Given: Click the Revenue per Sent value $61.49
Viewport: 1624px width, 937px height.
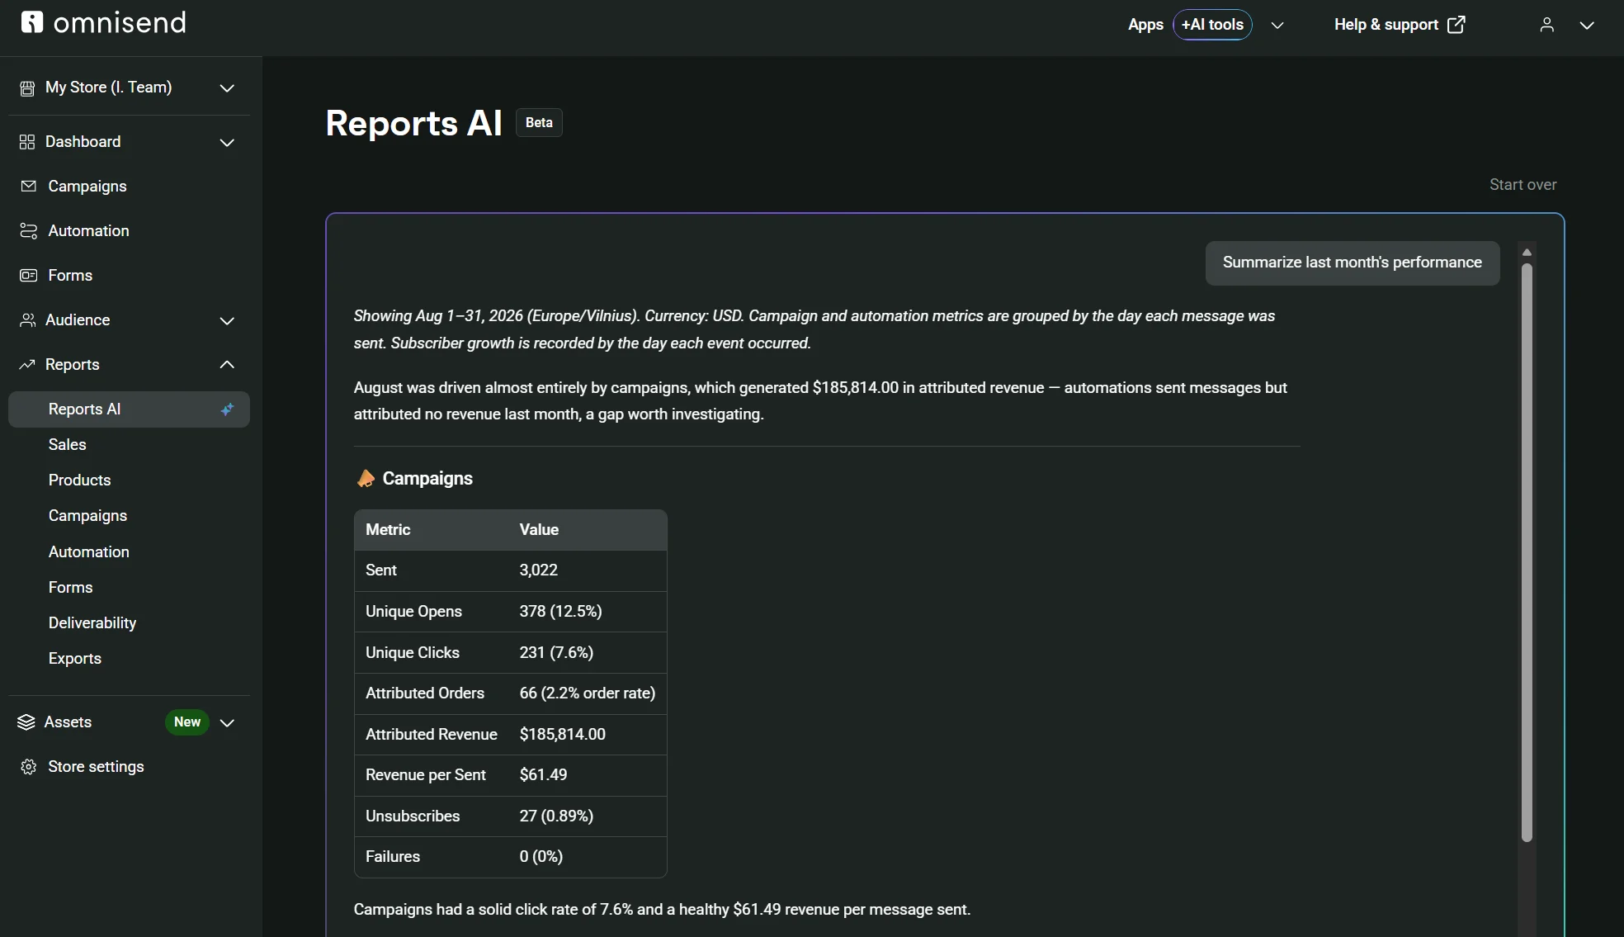Looking at the screenshot, I should click(543, 775).
